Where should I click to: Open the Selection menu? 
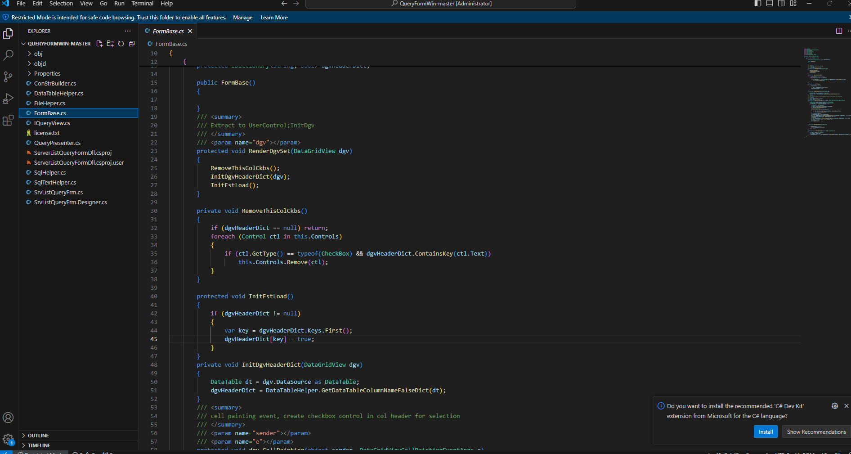[x=61, y=4]
